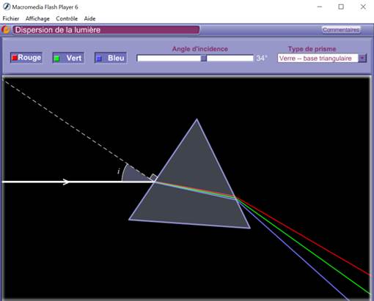This screenshot has height=301, width=374.
Task: Toggle the Rouge light ray button
Action: click(26, 58)
